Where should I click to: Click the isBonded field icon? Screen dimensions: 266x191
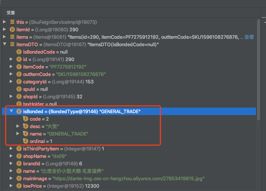click(x=19, y=111)
